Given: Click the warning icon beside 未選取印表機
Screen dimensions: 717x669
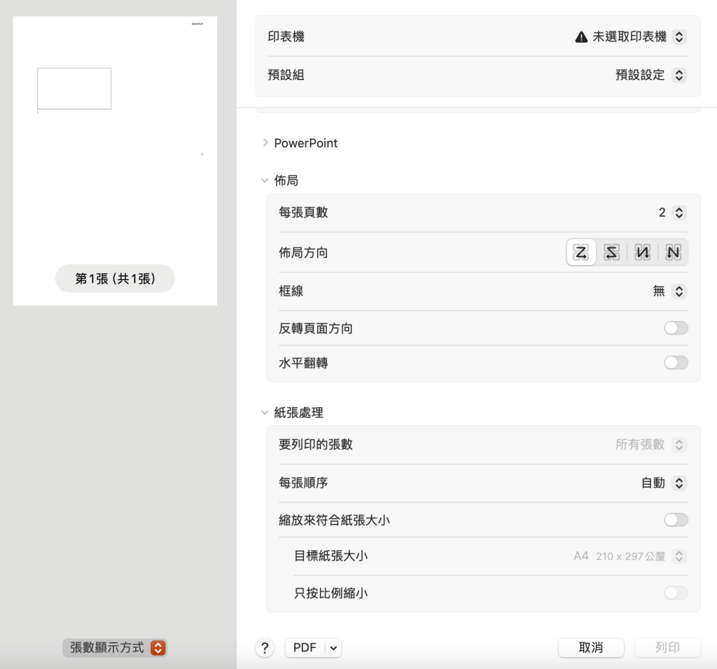Looking at the screenshot, I should (x=580, y=37).
